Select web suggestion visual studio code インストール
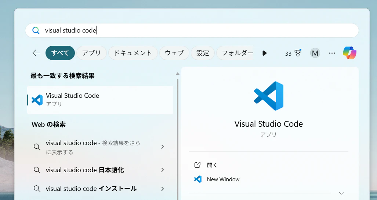The height and width of the screenshot is (200, 377). tap(100, 189)
